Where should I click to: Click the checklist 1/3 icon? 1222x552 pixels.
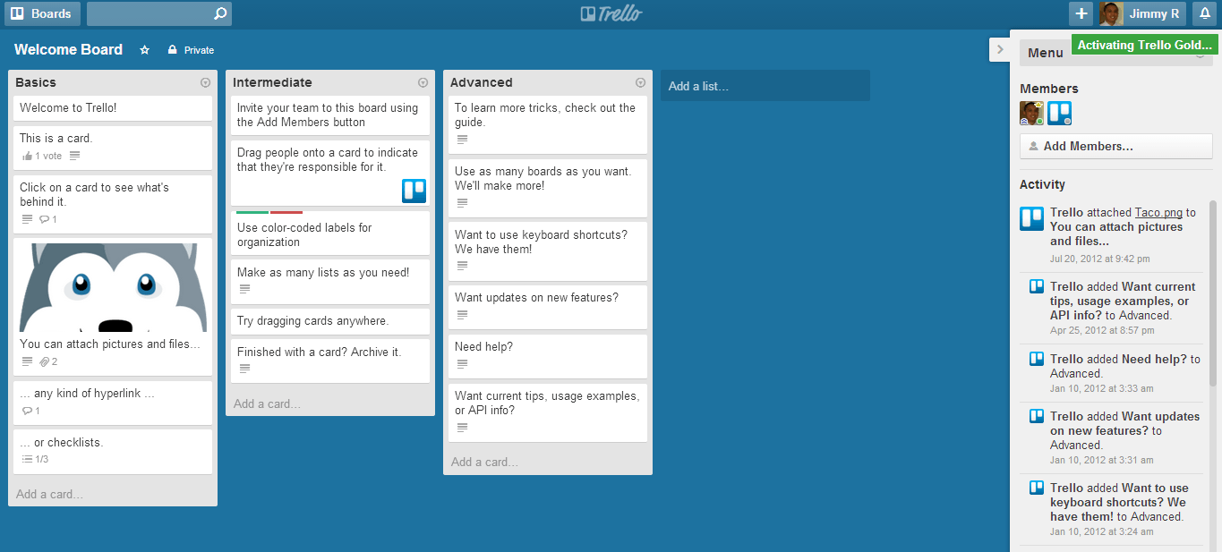click(x=27, y=459)
